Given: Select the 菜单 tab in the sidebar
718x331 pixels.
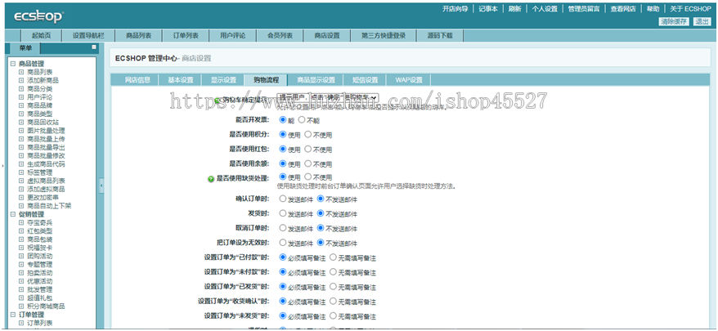Looking at the screenshot, I should click(x=25, y=48).
